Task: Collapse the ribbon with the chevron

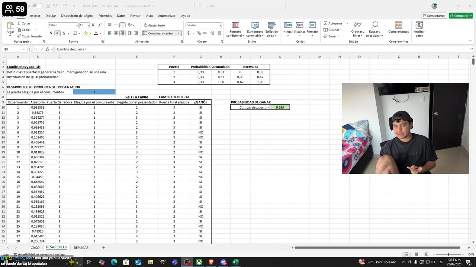Action: pyautogui.click(x=470, y=41)
